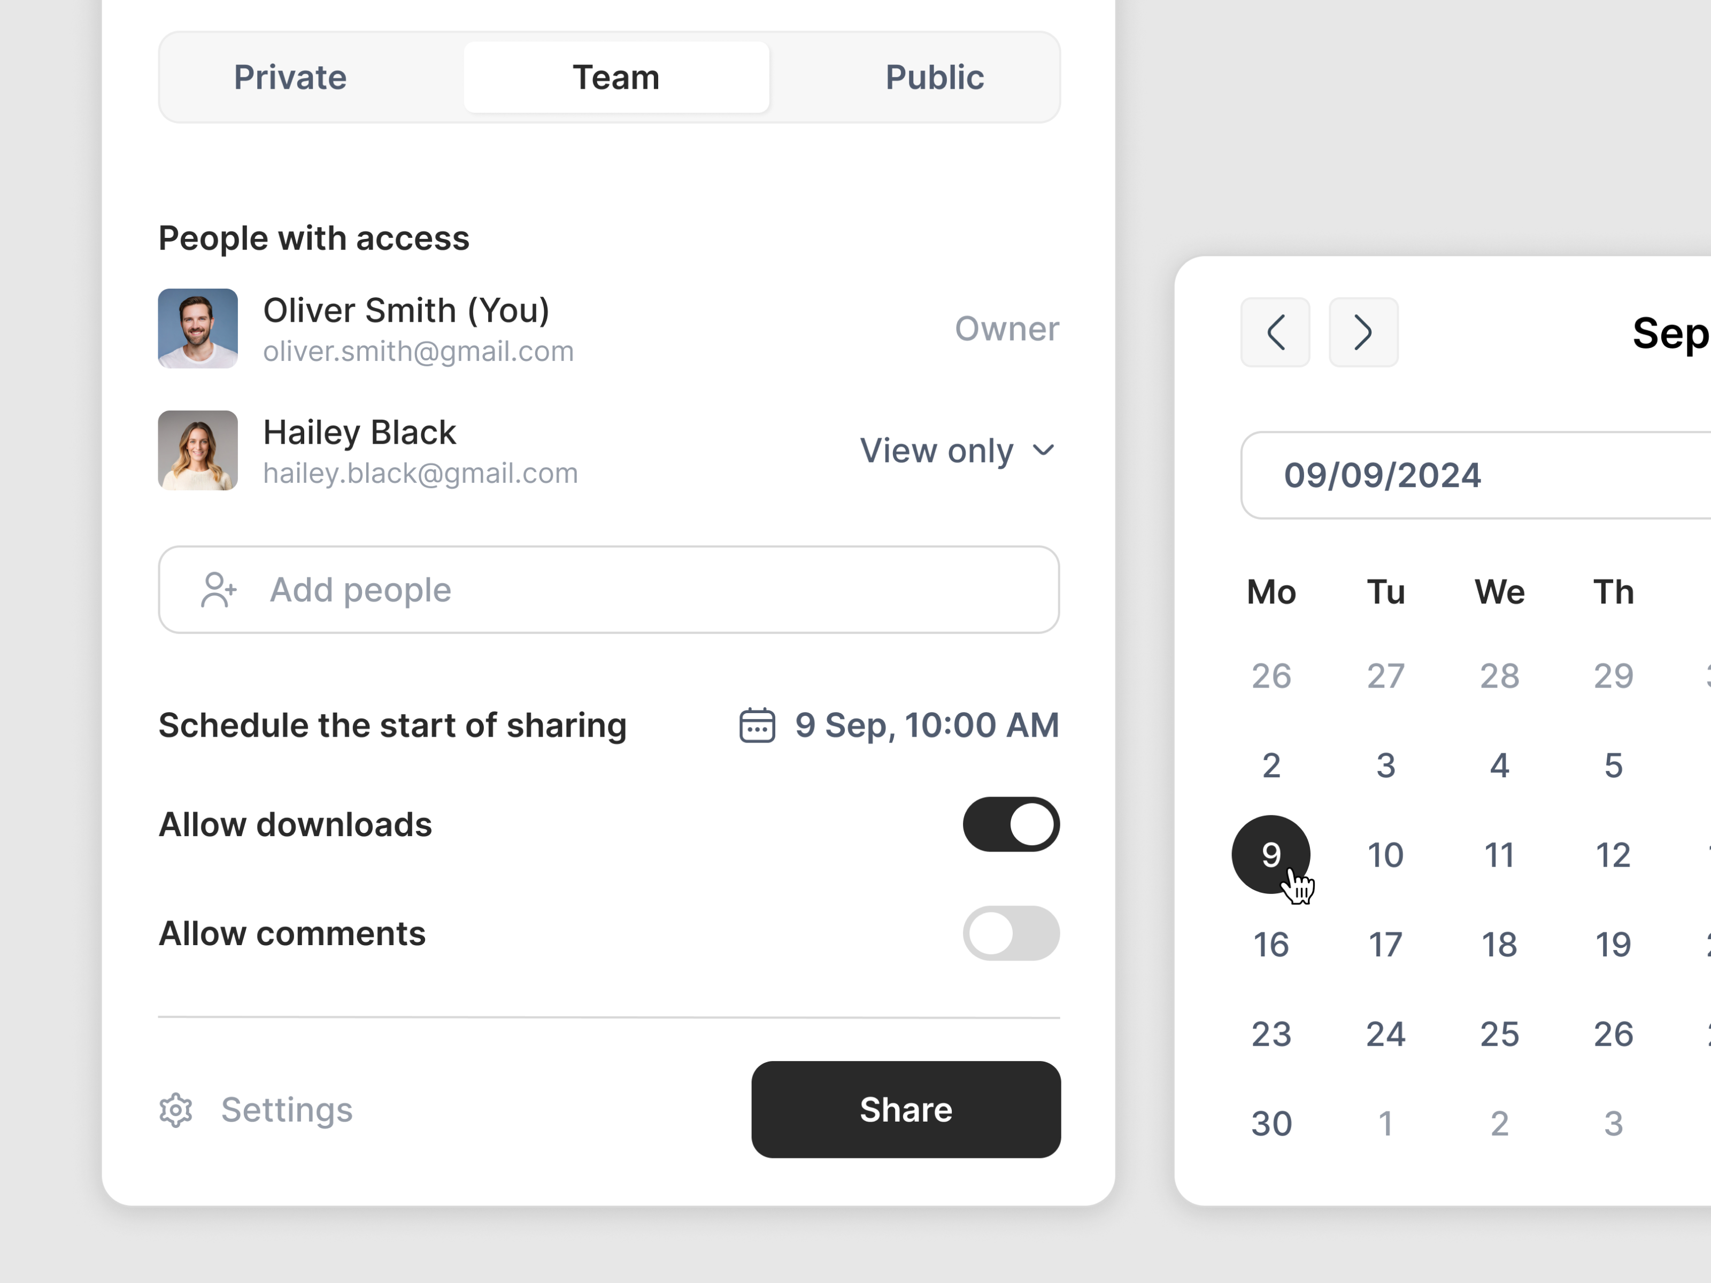Click the Hailey Black name
1711x1283 pixels.
tap(360, 432)
